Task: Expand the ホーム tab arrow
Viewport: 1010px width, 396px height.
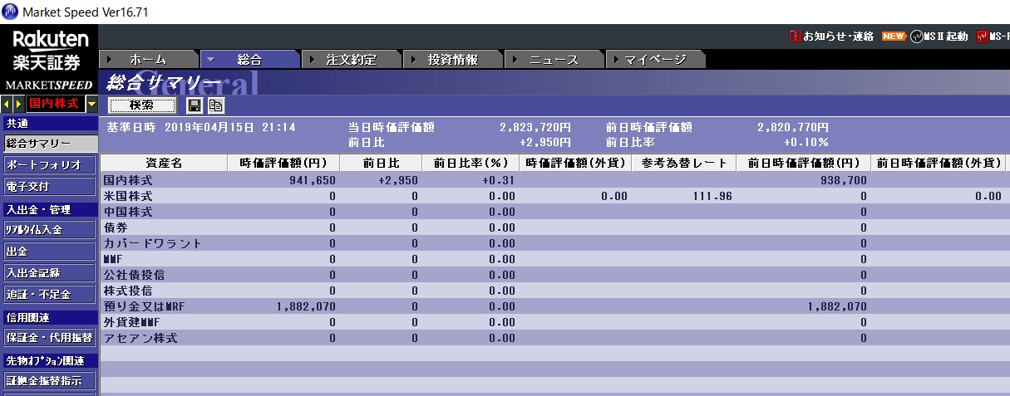Action: coord(110,60)
